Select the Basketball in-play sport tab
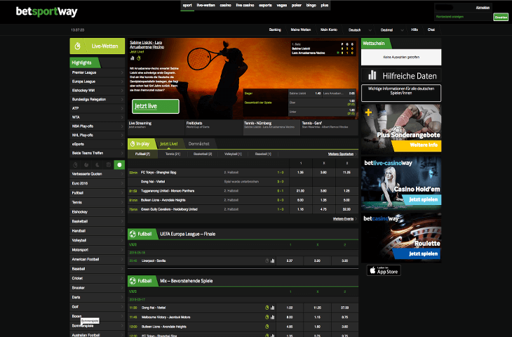 pos(203,154)
